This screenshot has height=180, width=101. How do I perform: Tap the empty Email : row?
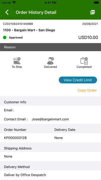(50, 110)
